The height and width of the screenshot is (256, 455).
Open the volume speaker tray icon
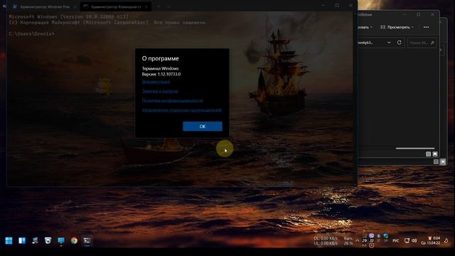coord(414,241)
